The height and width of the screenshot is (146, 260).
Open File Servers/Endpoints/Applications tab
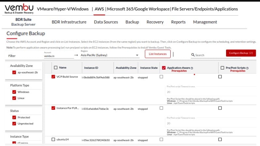coord(205,9)
